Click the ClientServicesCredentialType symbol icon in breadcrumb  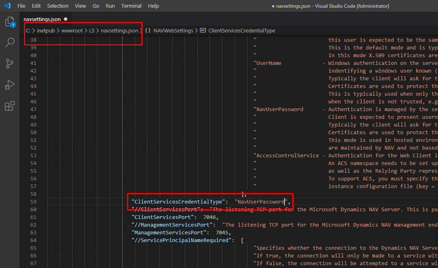203,30
